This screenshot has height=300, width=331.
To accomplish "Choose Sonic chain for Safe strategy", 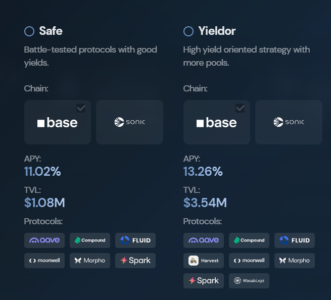I will 129,122.
